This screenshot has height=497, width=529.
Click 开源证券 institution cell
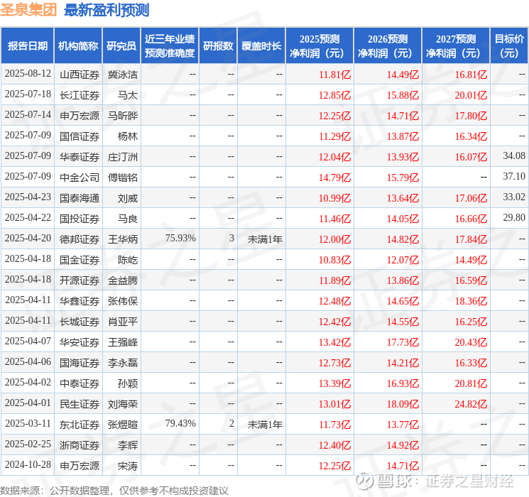(80, 280)
